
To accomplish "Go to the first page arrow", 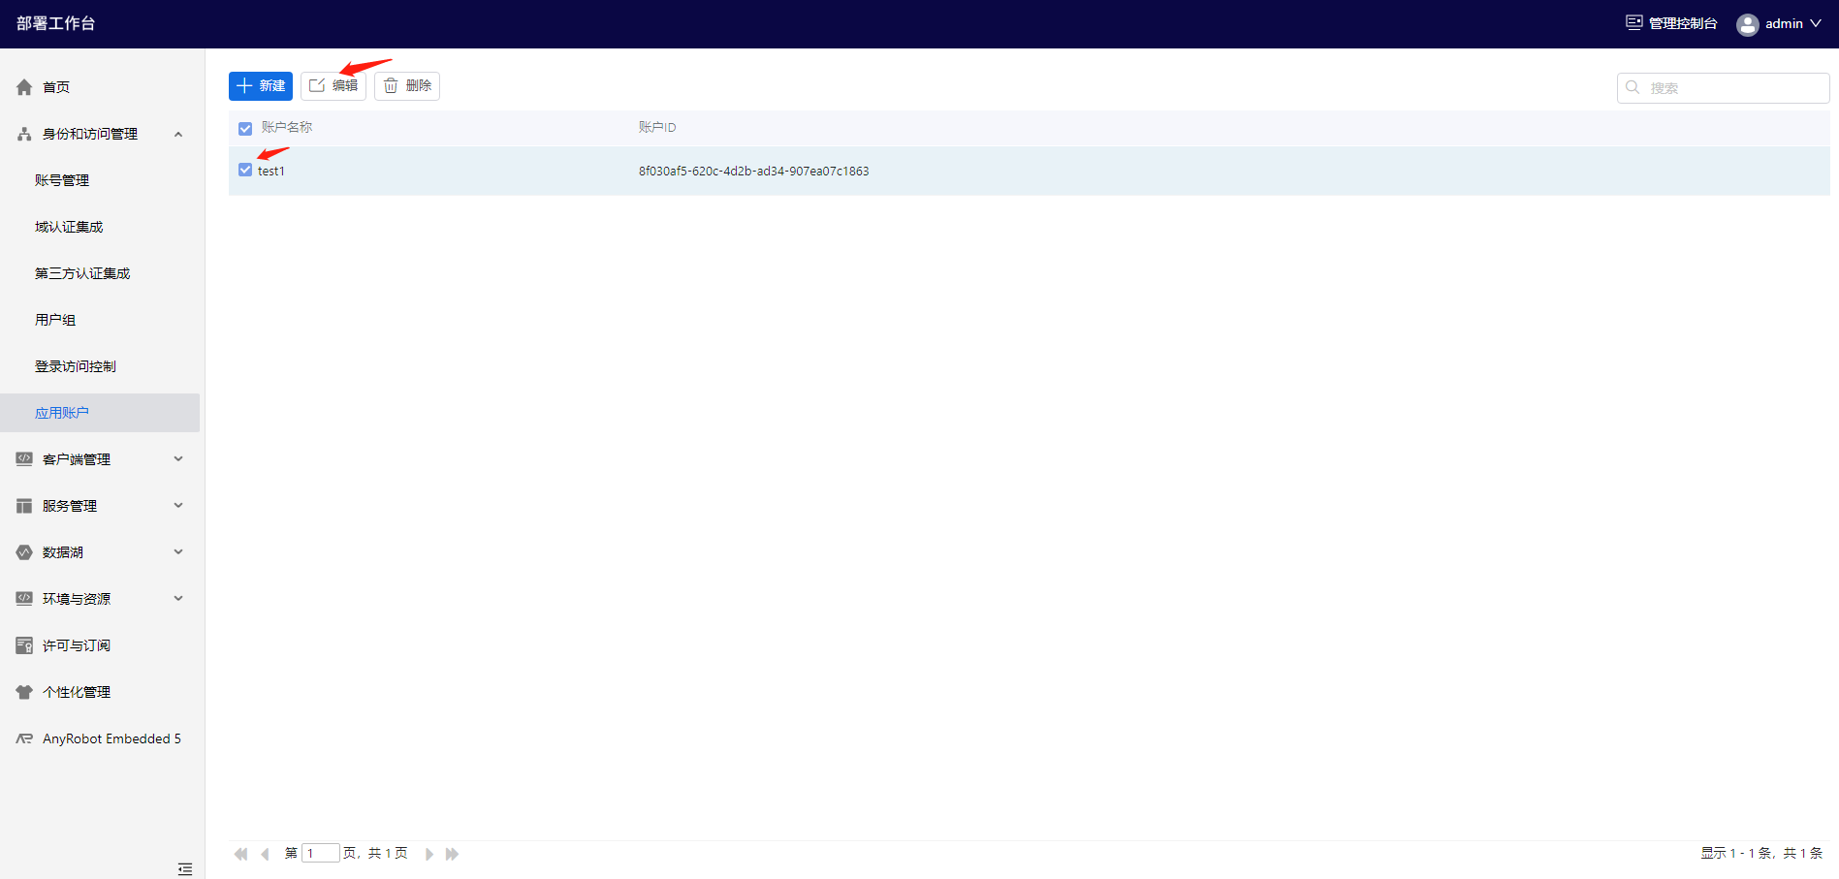I will click(240, 854).
